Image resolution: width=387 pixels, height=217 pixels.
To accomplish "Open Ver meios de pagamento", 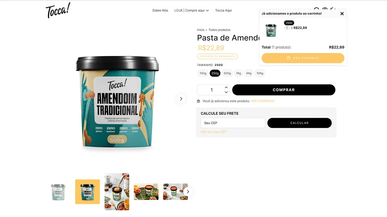I will pyautogui.click(x=217, y=56).
